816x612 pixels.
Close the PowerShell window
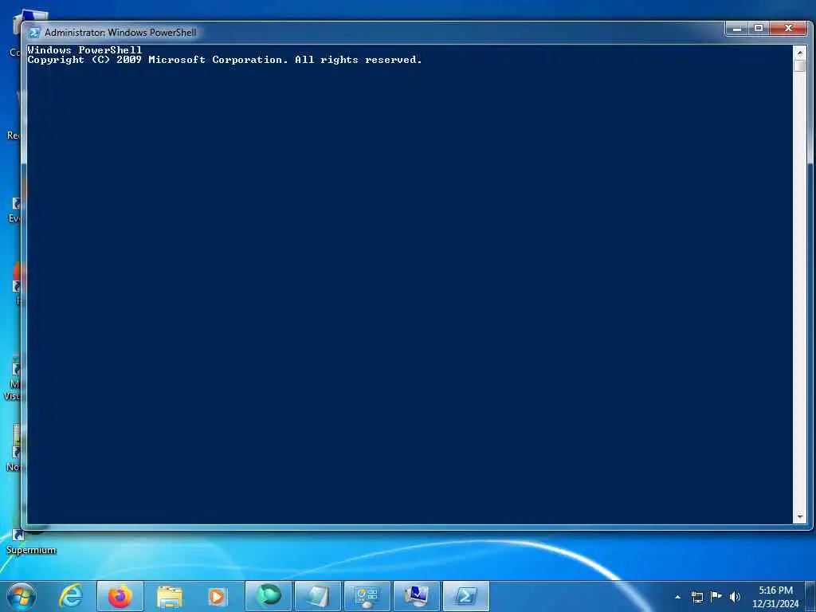(x=788, y=29)
